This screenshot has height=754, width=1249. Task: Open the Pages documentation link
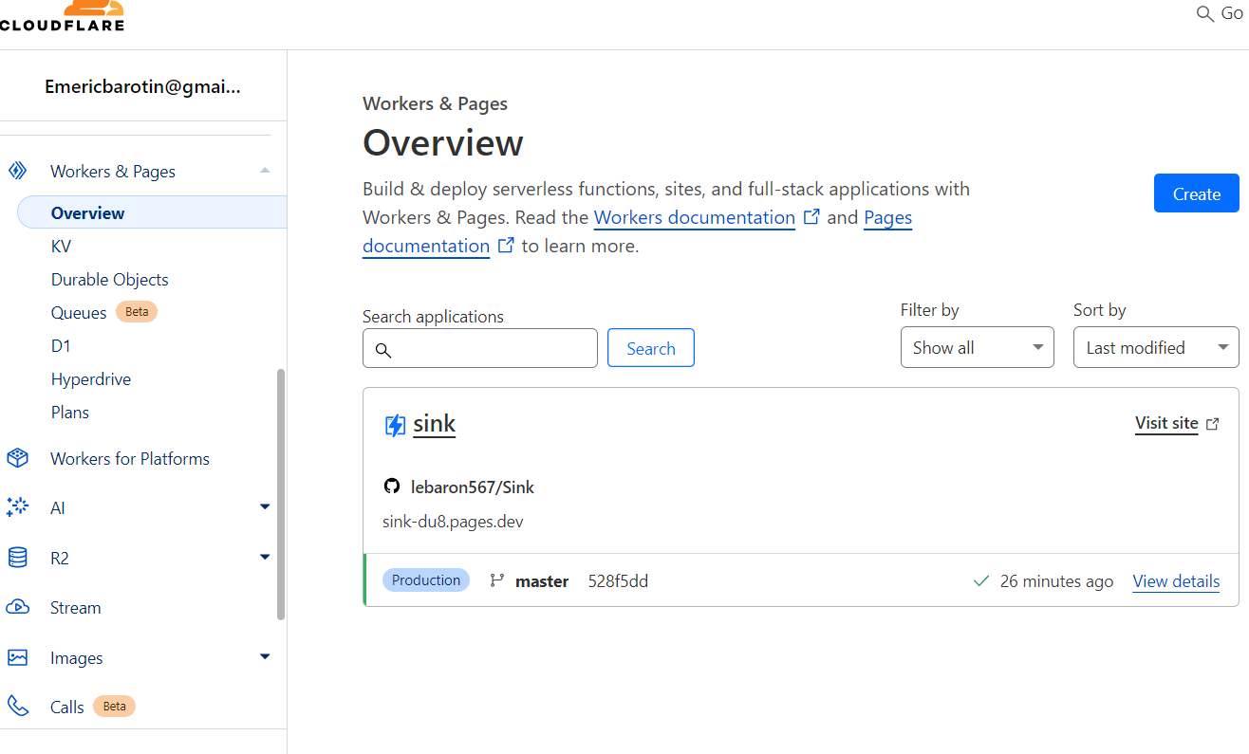[x=637, y=231]
